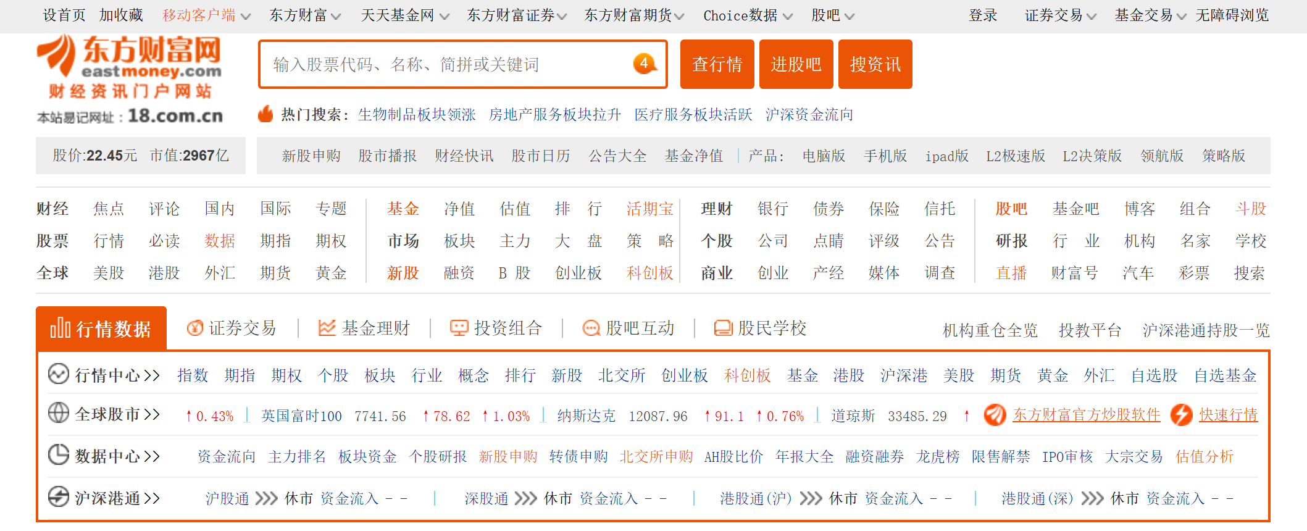Open hot search 生物制品板块领涨
Viewport: 1307px width, 531px height.
click(x=417, y=115)
